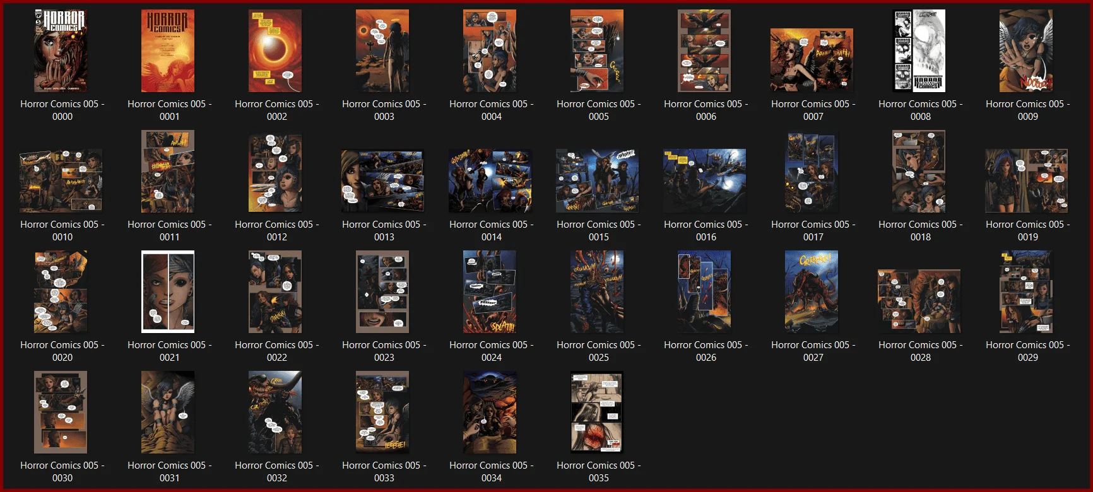Viewport: 1093px width, 492px height.
Task: Click the file name text "Horror Comics 005 - 0006"
Action: (x=706, y=110)
